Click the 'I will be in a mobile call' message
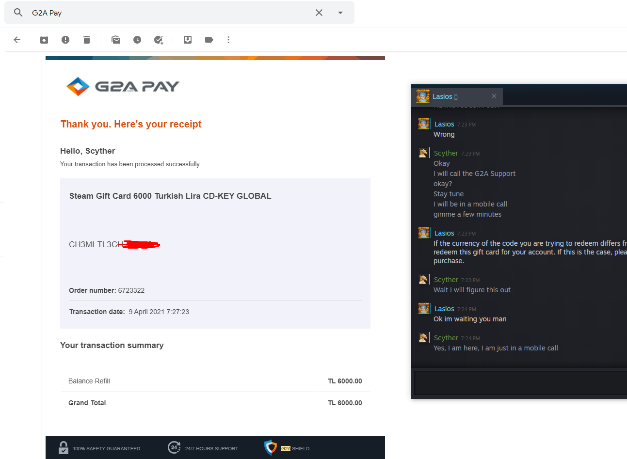 (470, 204)
